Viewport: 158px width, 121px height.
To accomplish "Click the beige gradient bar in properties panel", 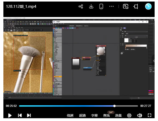I will [136, 46].
